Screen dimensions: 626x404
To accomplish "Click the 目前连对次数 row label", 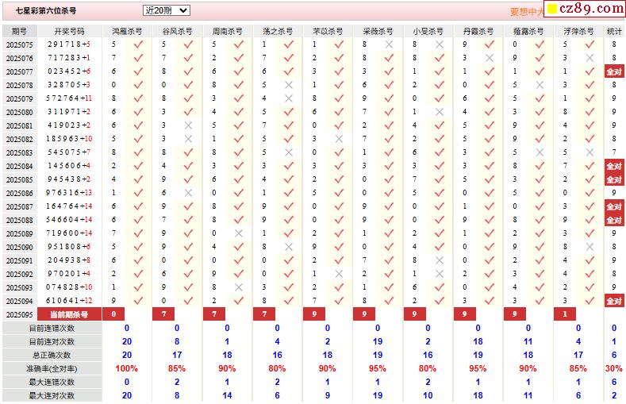I will coord(52,342).
